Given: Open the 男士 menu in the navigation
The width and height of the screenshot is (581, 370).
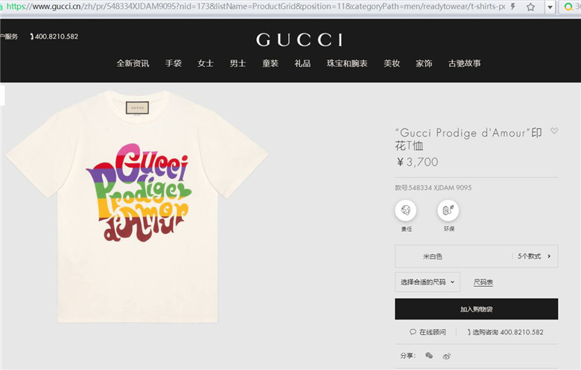Looking at the screenshot, I should (x=238, y=63).
